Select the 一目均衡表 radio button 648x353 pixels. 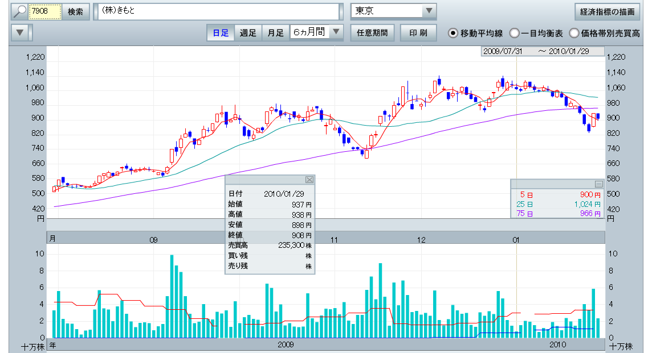click(514, 33)
